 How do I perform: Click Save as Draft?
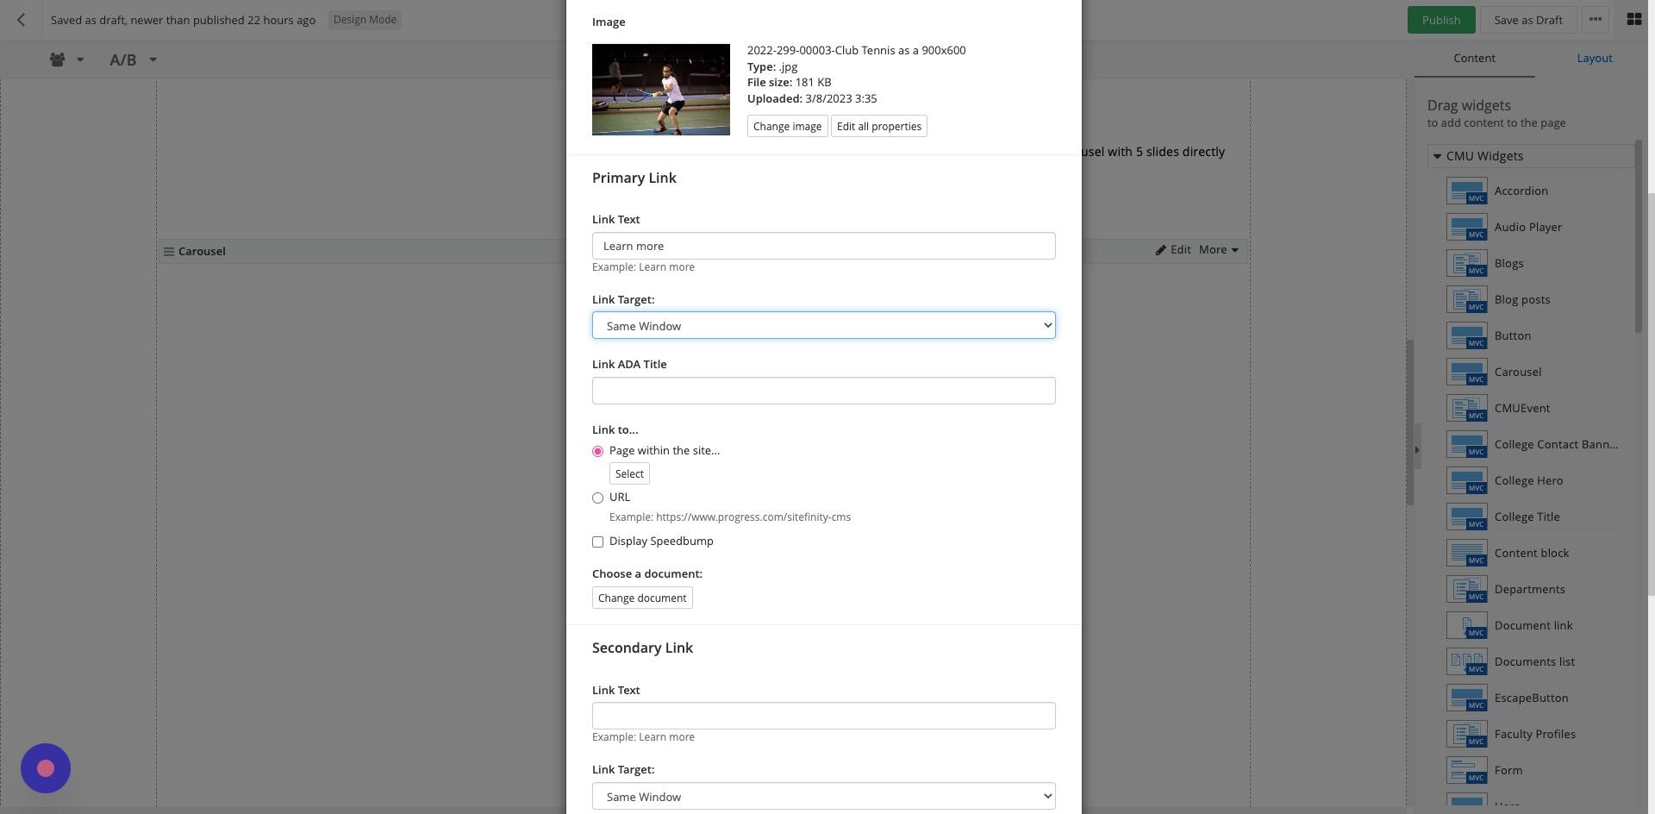(x=1527, y=20)
